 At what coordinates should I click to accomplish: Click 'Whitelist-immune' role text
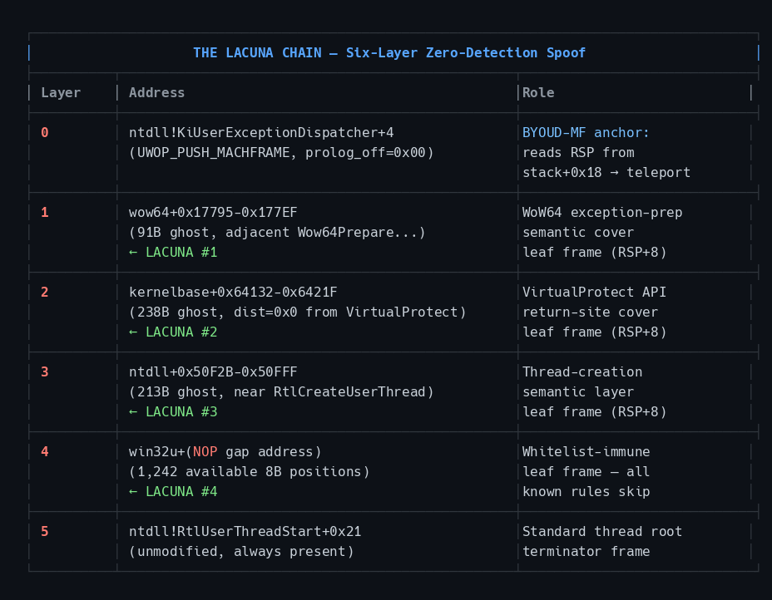586,451
